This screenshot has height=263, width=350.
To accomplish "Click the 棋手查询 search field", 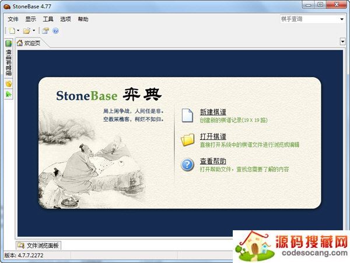I will pos(309,19).
